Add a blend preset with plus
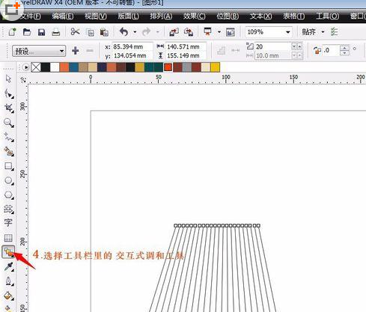The image size is (366, 312). tap(76, 51)
